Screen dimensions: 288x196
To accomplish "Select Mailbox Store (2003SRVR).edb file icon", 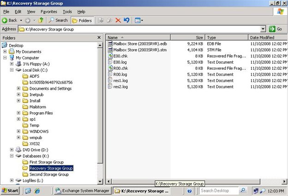I will [110, 44].
